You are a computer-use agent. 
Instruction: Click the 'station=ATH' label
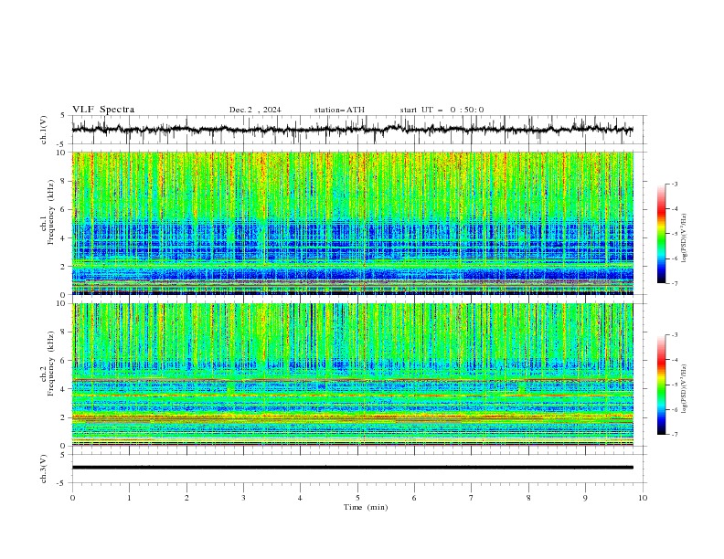(x=339, y=110)
